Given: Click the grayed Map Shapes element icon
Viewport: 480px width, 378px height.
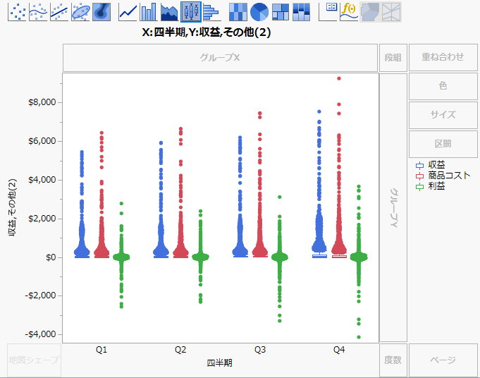Looking at the screenshot, I should pos(370,12).
